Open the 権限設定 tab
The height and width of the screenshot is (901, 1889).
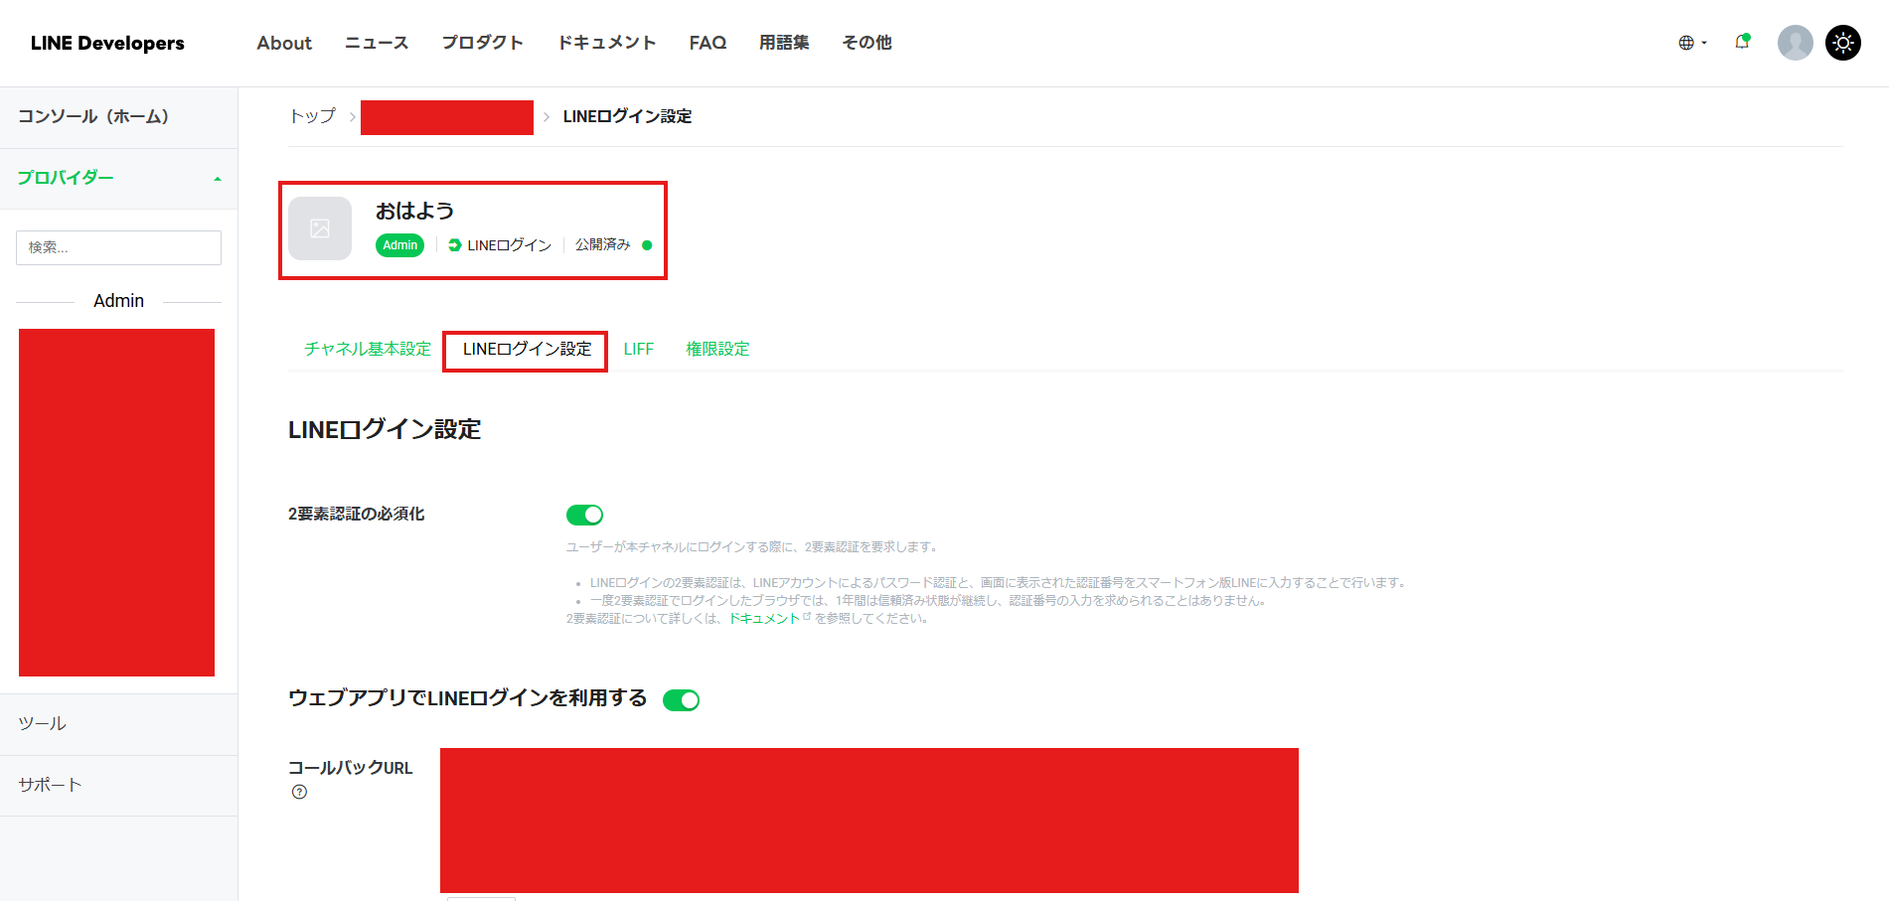[717, 349]
